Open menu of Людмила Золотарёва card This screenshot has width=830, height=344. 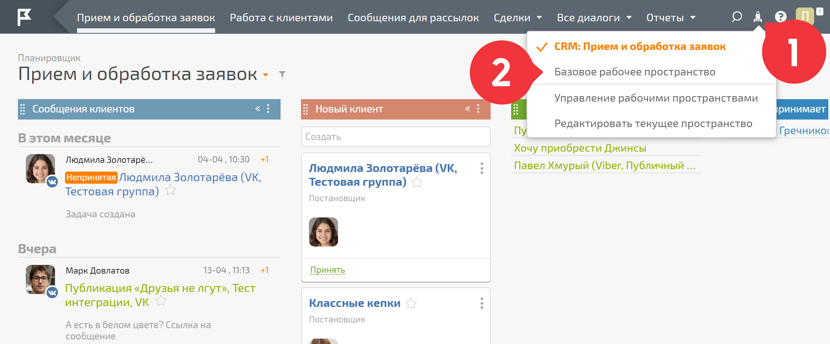tap(482, 168)
